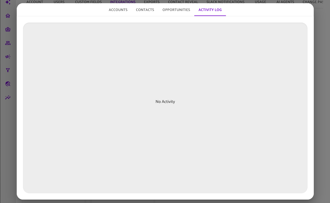Open the trend line analytics icon
This screenshot has height=203, width=330.
(x=8, y=97)
